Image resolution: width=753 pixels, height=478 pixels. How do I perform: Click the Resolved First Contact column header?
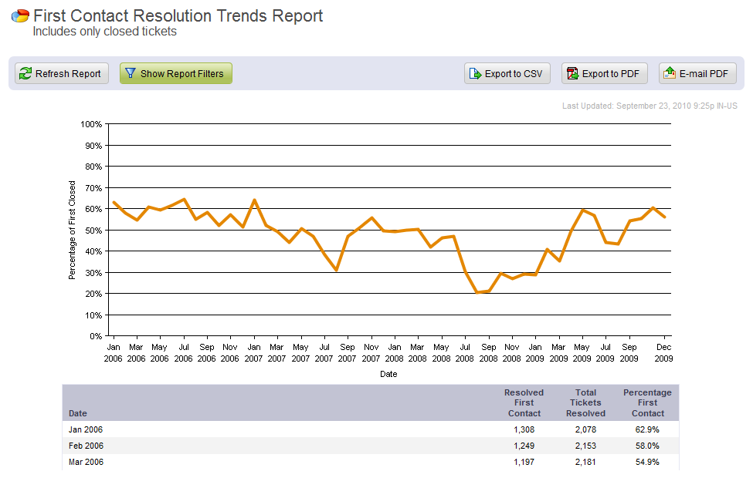(524, 402)
